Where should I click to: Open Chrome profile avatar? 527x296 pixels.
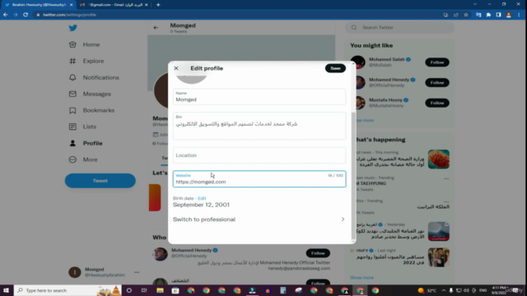509,15
